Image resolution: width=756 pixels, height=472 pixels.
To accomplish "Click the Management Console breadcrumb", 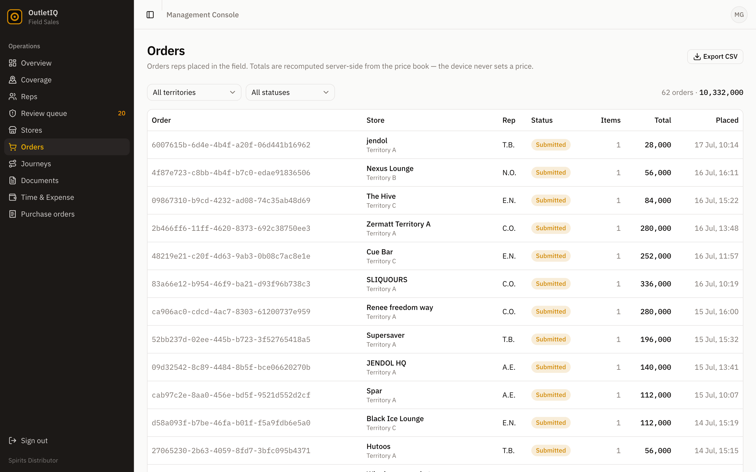I will [202, 15].
